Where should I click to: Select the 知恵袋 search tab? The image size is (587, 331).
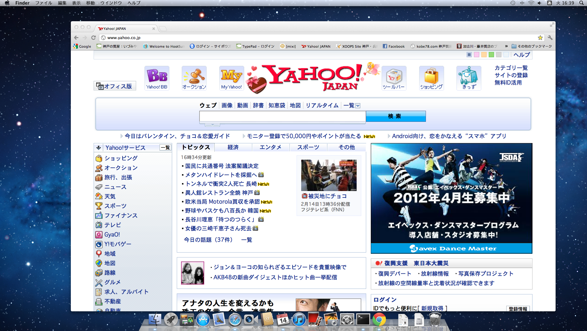[277, 105]
